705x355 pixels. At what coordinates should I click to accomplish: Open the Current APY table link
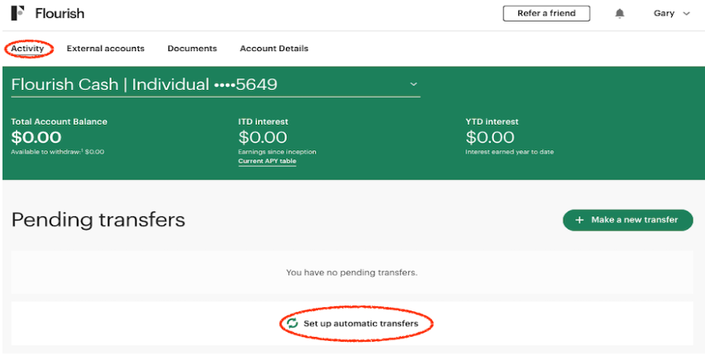267,161
